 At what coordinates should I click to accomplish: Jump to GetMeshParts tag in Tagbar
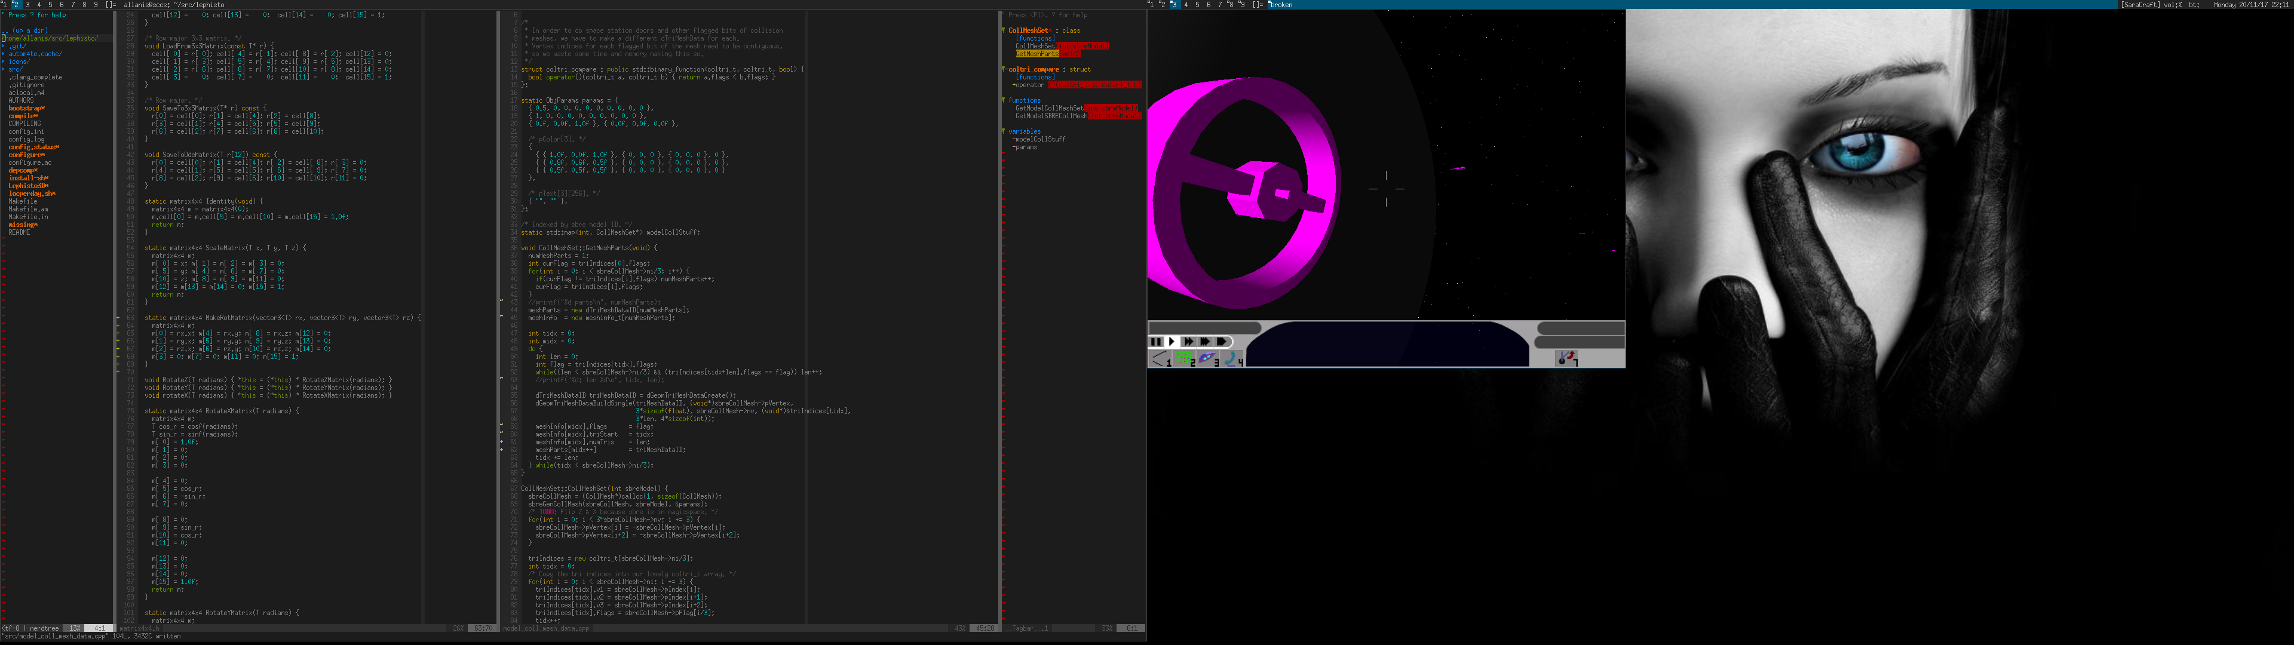coord(1038,54)
